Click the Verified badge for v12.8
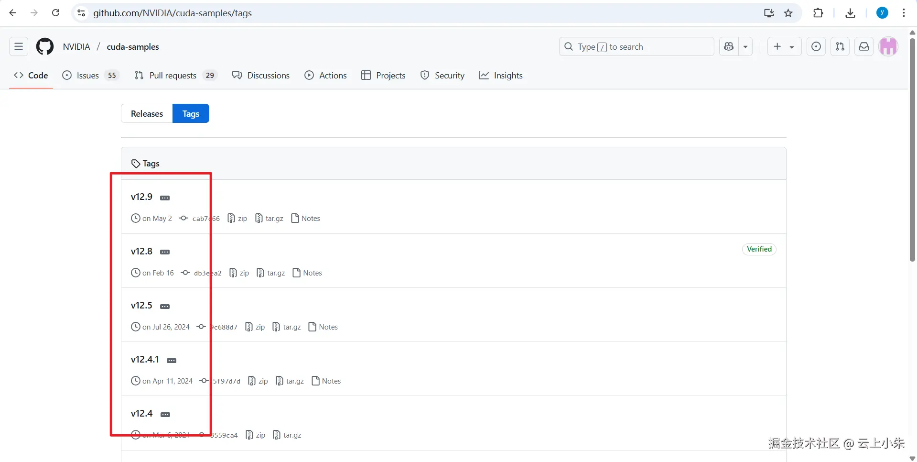The image size is (917, 462). click(759, 249)
